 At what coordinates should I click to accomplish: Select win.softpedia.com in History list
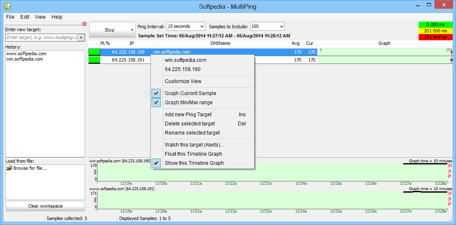[x=25, y=59]
